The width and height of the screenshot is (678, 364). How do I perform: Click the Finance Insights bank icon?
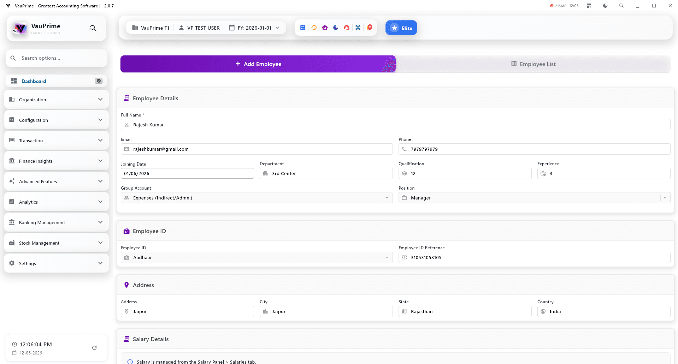point(12,161)
